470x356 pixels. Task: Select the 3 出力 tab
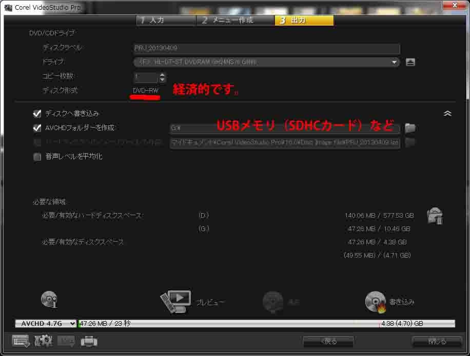click(304, 20)
